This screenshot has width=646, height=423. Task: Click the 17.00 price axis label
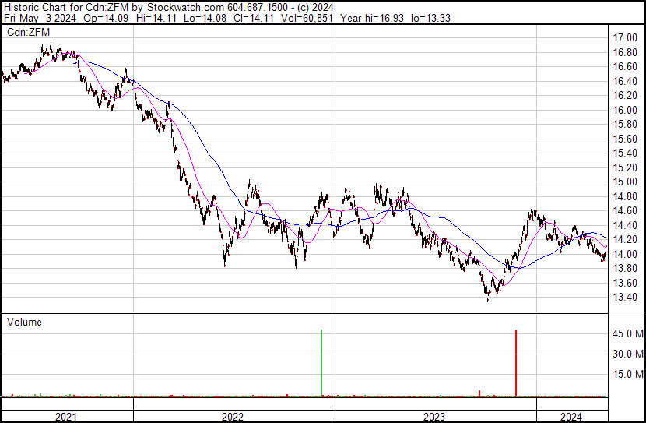pos(625,38)
